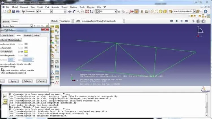Click the selection arrow tool icon
The image size is (212, 119).
coord(97,12)
